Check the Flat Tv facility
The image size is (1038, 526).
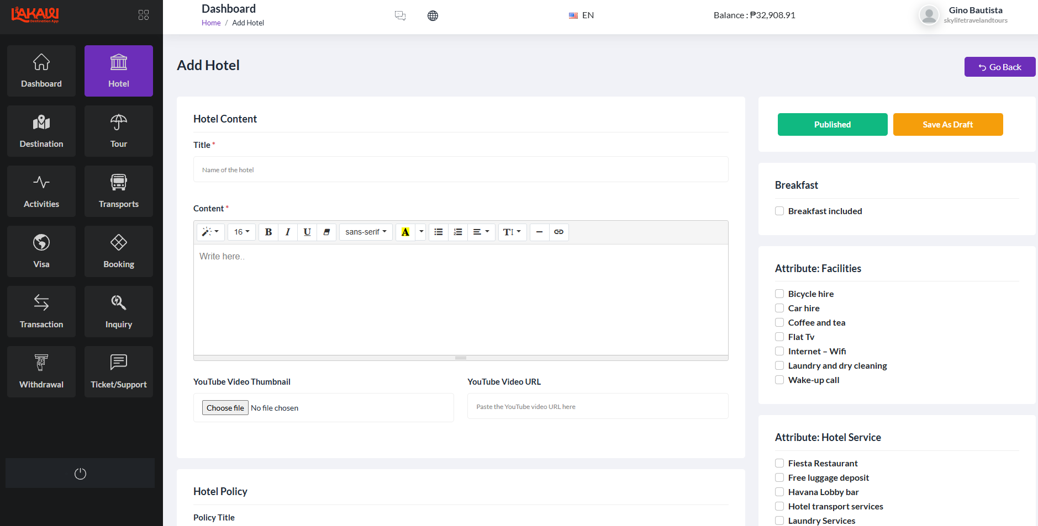click(x=779, y=337)
